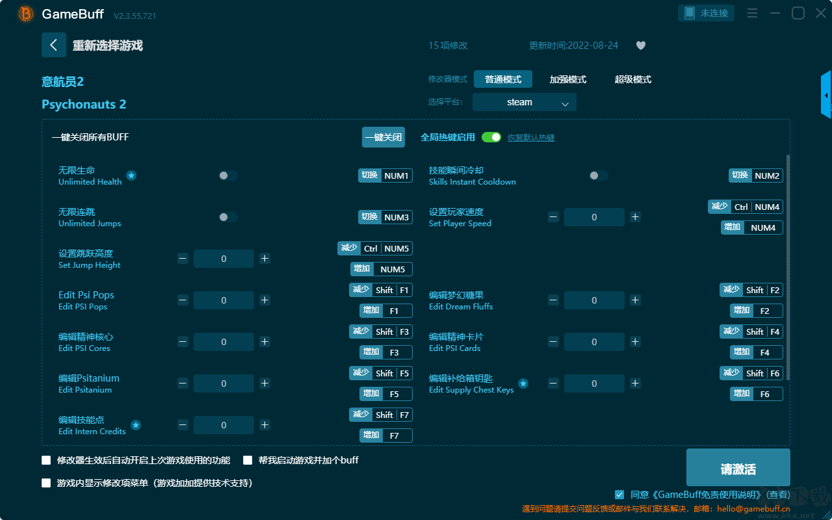The height and width of the screenshot is (520, 832).
Task: Select 超级模式 super mode tab
Action: pyautogui.click(x=633, y=79)
